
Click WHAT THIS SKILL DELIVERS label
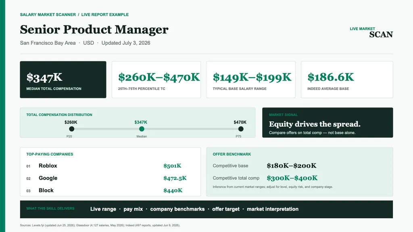[50, 209]
